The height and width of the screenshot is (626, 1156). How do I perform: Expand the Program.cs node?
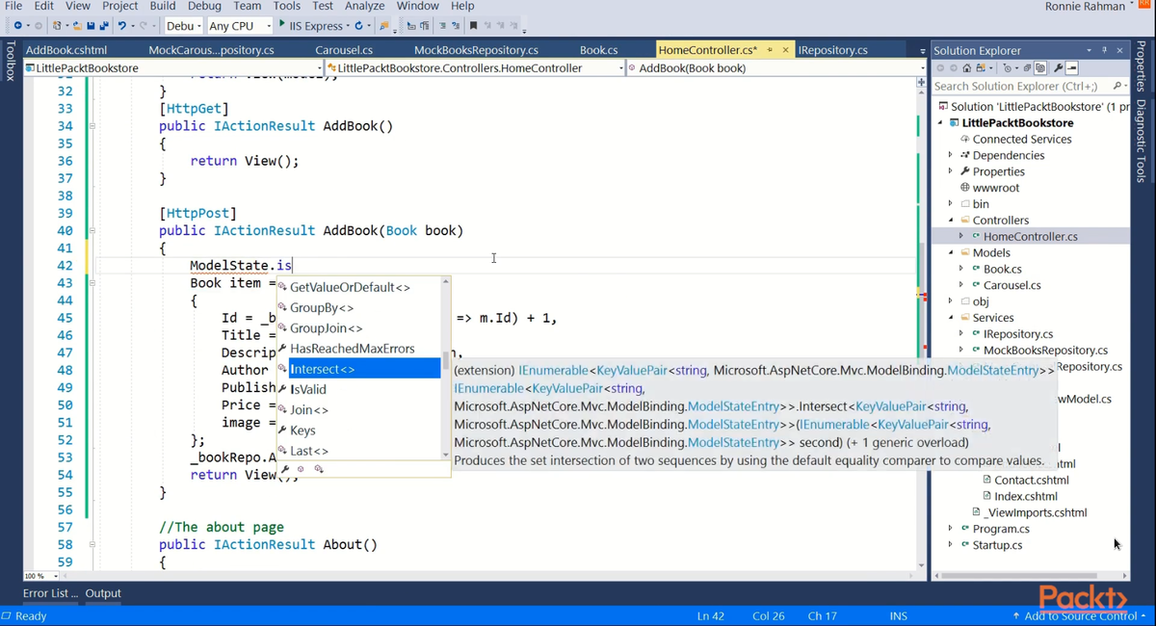point(950,529)
